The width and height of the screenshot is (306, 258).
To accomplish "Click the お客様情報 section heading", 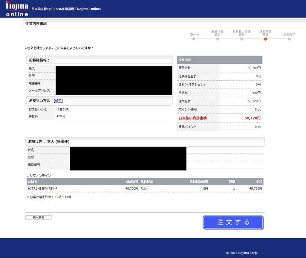I will coord(39,60).
